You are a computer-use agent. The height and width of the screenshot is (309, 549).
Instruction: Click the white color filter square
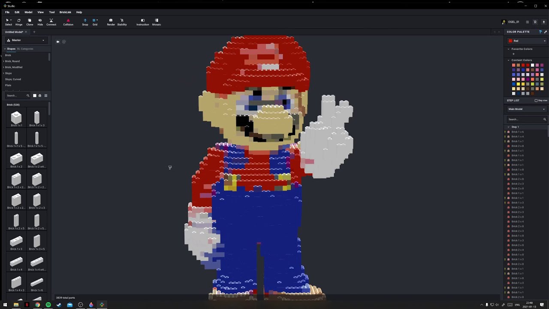coord(35,96)
